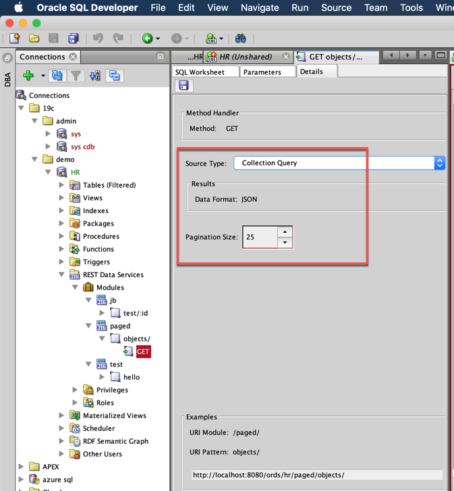
Task: Collapse the admin folder
Action: [35, 121]
